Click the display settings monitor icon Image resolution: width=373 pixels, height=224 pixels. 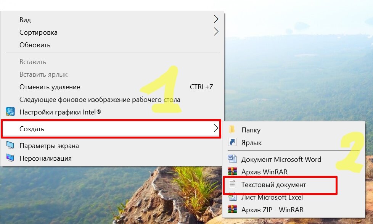coord(10,145)
